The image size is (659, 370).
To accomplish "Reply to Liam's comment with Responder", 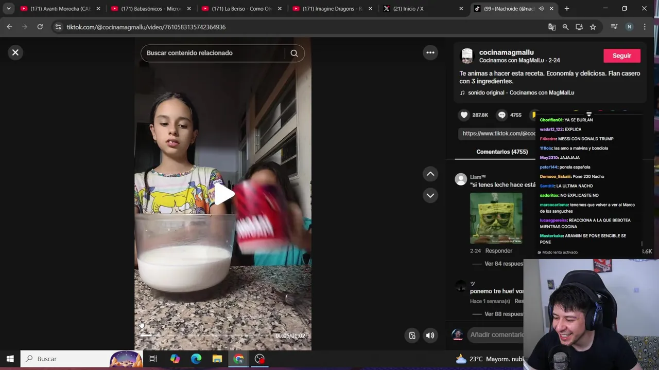I will click(498, 251).
